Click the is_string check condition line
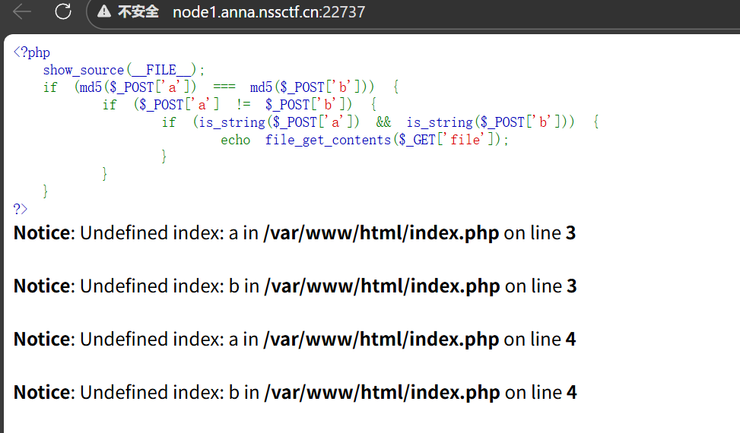740x433 pixels. point(380,122)
